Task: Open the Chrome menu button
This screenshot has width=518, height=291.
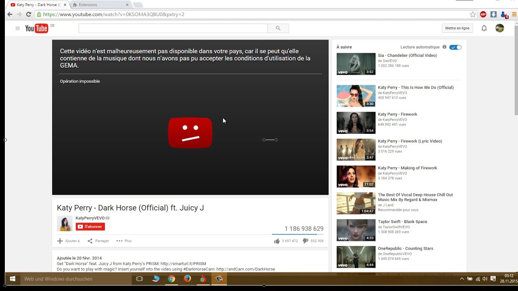Action: click(514, 15)
